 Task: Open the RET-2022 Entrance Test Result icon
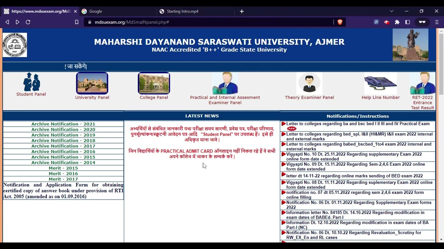pyautogui.click(x=422, y=83)
